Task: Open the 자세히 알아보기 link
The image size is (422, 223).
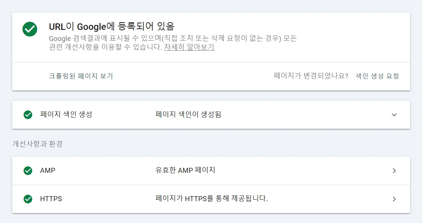Action: tap(189, 47)
